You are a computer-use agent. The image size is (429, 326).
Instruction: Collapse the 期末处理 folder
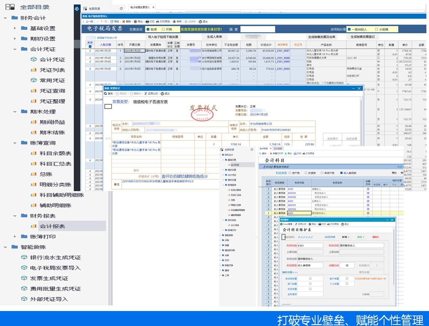point(15,112)
